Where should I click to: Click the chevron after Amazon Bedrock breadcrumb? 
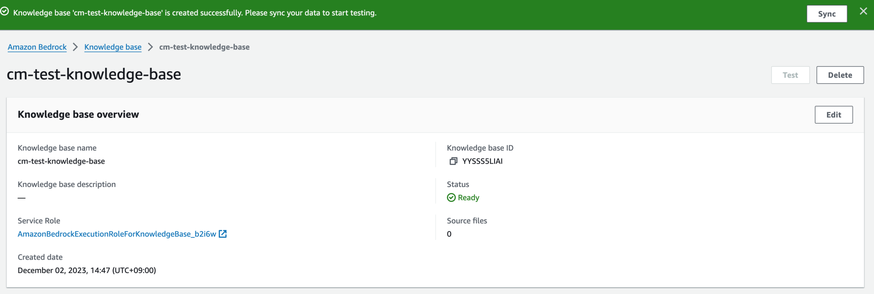point(76,47)
